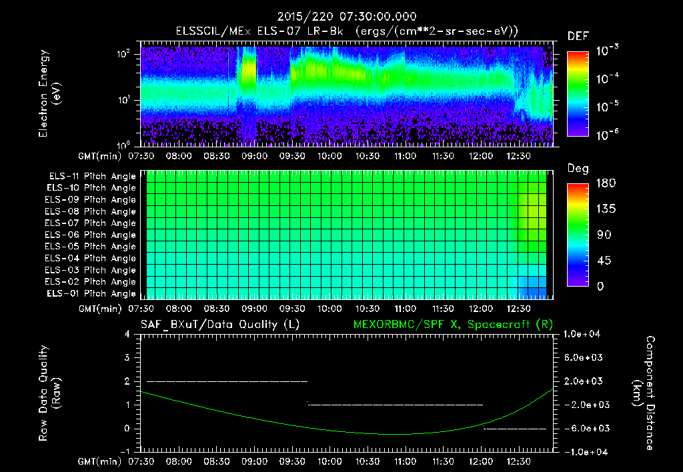
Task: Click the GMT(min) label under the electron spectrogram
Action: (x=100, y=156)
